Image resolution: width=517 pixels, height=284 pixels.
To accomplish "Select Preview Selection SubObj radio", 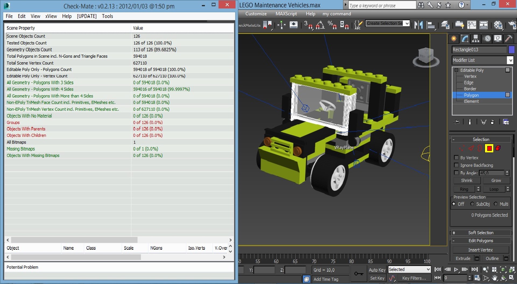I will pos(472,204).
